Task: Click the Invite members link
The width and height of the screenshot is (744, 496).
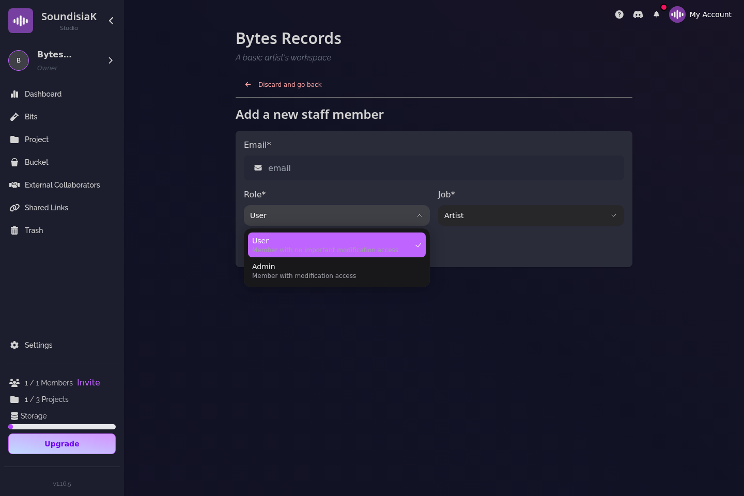Action: coord(88,383)
